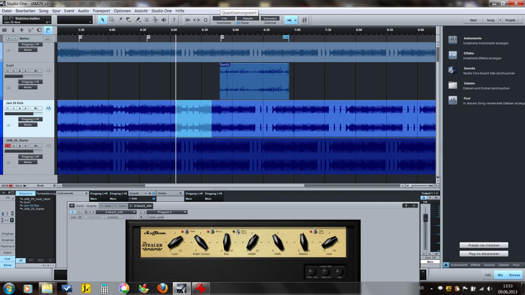
Task: Open the 1/16 quantize value dropdown
Action: (x=224, y=18)
